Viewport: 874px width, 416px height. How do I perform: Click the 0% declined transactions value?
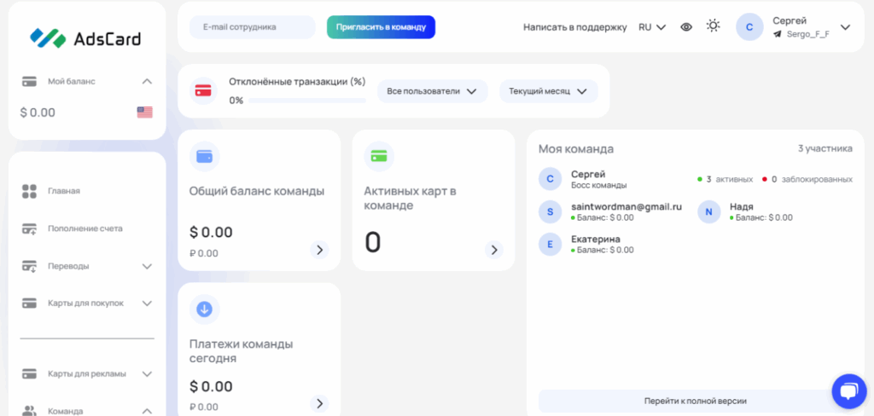(236, 101)
